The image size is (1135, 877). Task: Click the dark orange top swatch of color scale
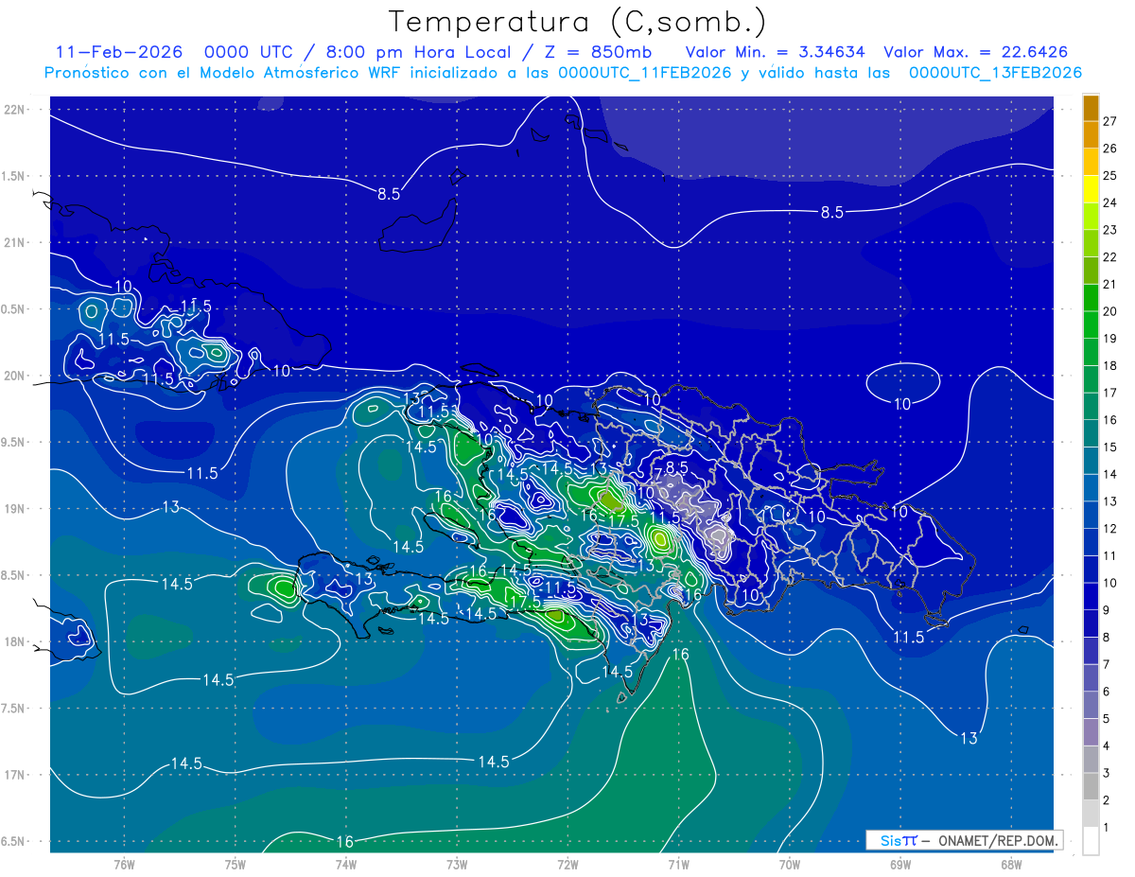click(x=1091, y=108)
